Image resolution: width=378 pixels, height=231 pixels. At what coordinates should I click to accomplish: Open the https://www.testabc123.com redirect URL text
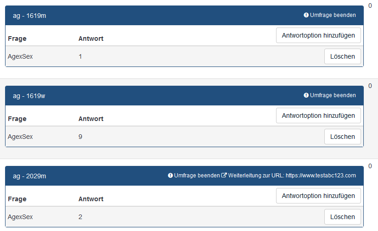coord(321,176)
